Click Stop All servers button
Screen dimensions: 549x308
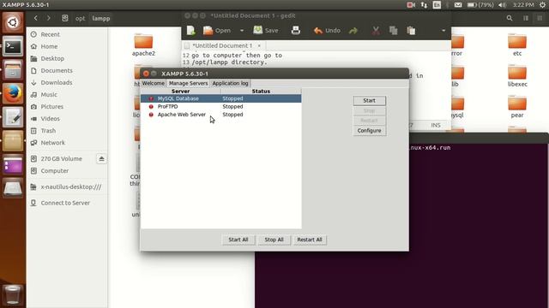274,240
